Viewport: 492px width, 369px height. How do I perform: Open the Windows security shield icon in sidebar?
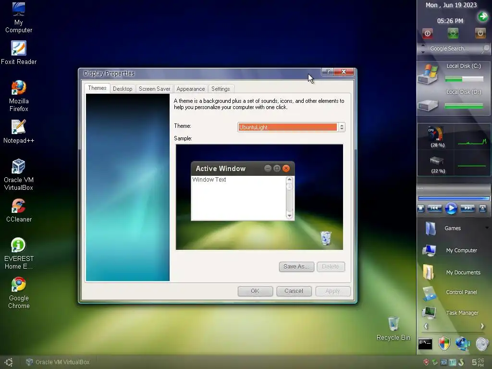444,344
